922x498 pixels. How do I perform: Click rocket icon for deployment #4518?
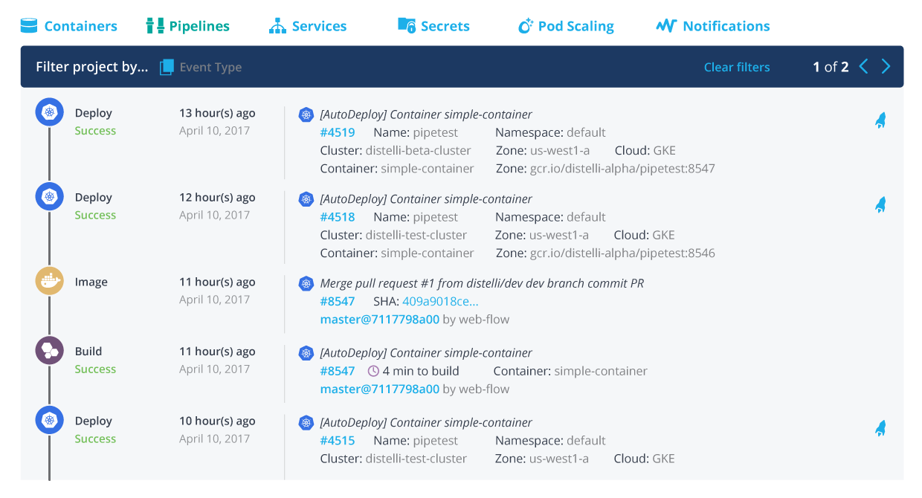(880, 205)
